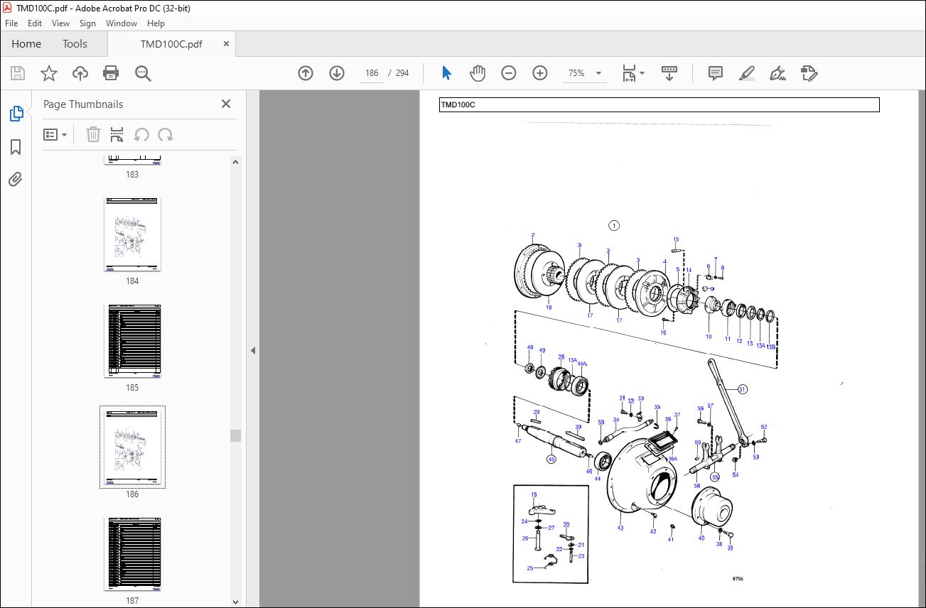Screen dimensions: 926x608
Task: Open the Sign menu
Action: [87, 23]
